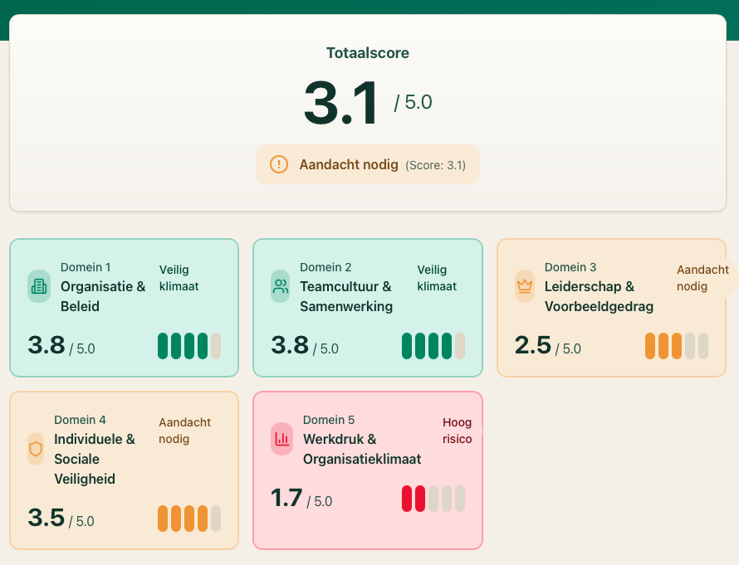This screenshot has width=739, height=565.
Task: Click the orange score bar in Domein 4
Action: coord(189,518)
